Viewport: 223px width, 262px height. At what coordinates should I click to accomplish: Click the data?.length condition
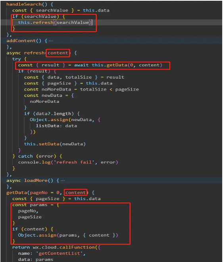[53, 114]
